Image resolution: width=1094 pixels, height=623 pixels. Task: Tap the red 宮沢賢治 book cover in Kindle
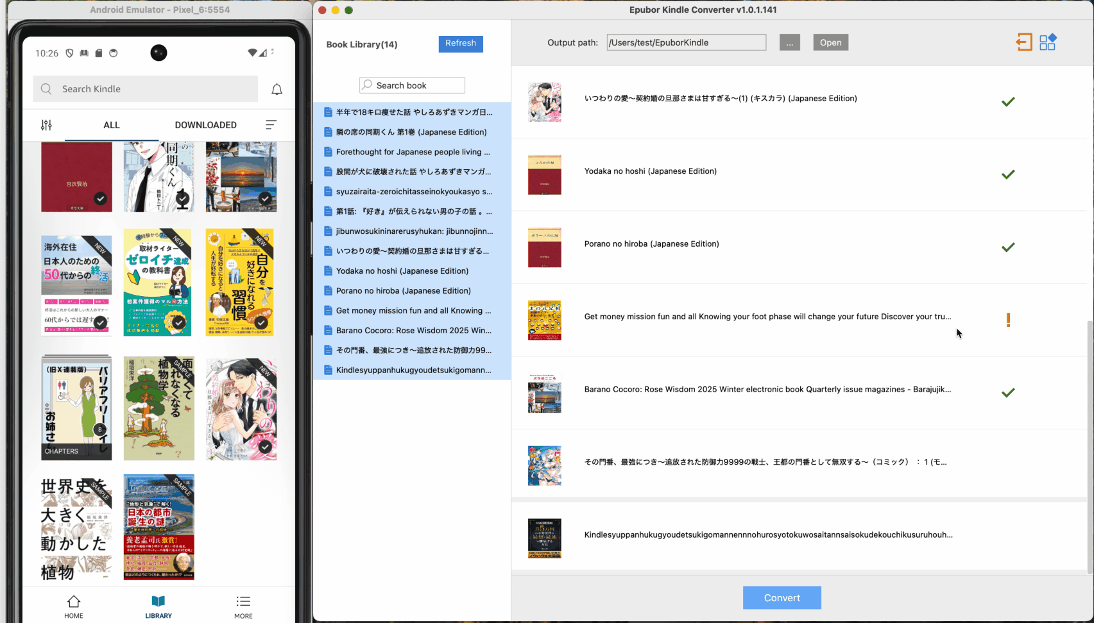coord(76,177)
